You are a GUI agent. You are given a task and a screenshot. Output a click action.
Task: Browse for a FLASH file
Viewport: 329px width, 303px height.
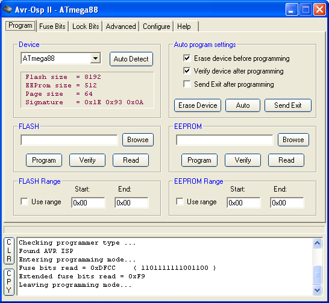(138, 140)
